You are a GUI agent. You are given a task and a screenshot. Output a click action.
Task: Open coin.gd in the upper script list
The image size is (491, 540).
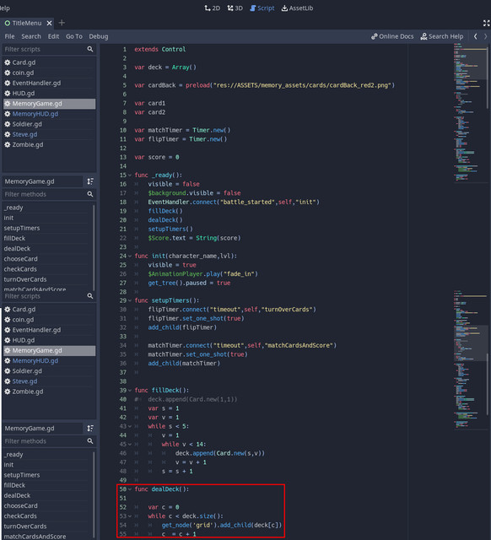point(49,73)
